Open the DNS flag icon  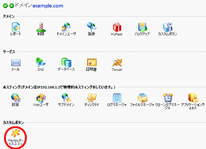(41, 63)
